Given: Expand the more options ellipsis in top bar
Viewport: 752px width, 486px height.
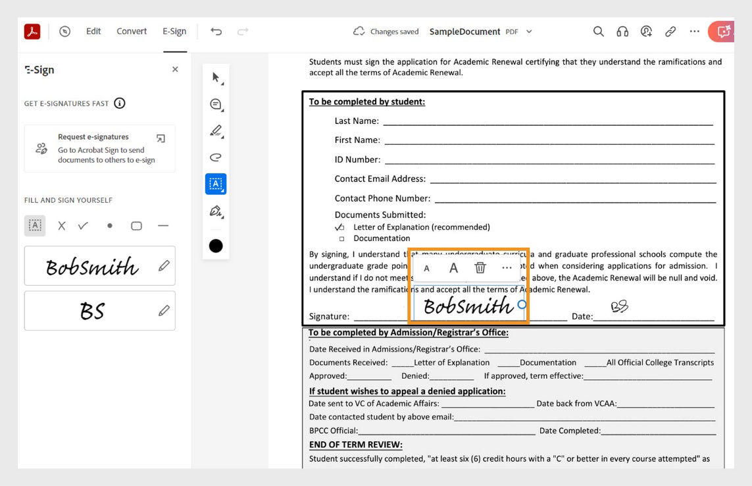Looking at the screenshot, I should tap(694, 31).
